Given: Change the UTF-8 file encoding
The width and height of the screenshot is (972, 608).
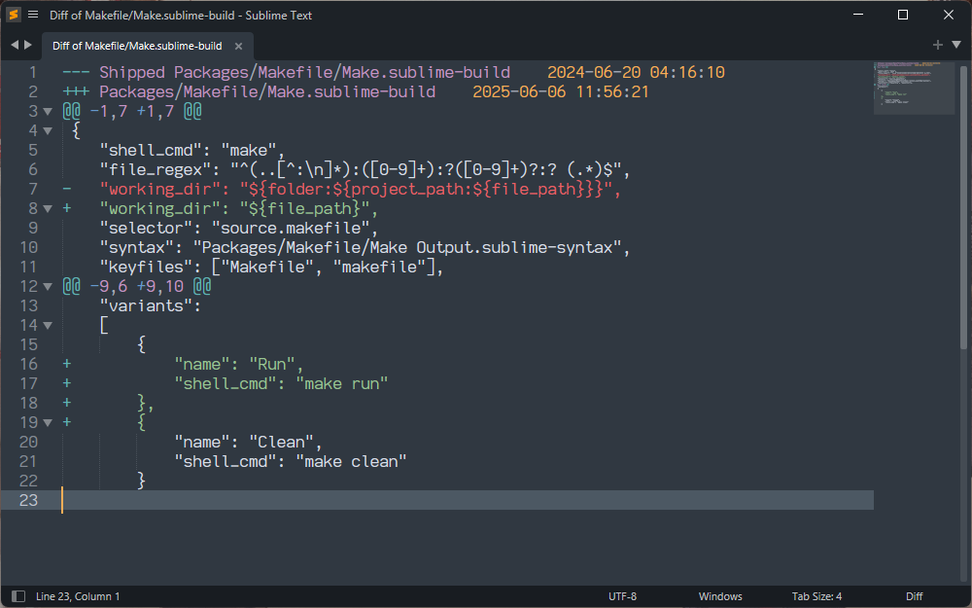Looking at the screenshot, I should click(x=622, y=596).
